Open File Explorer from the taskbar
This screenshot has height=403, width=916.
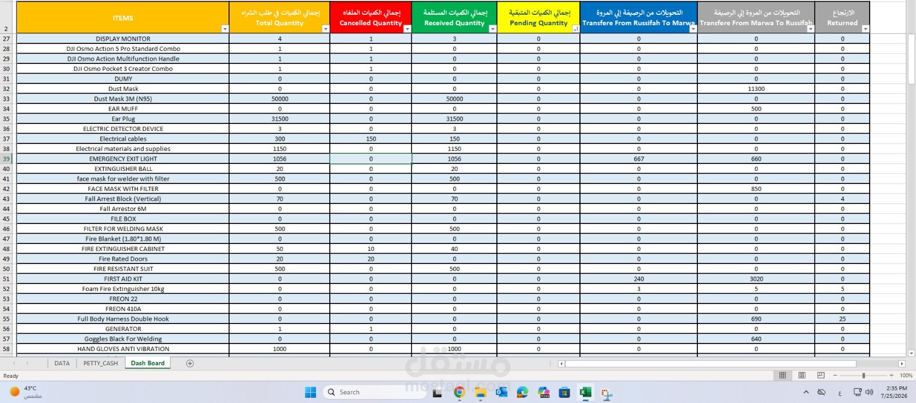coord(480,392)
